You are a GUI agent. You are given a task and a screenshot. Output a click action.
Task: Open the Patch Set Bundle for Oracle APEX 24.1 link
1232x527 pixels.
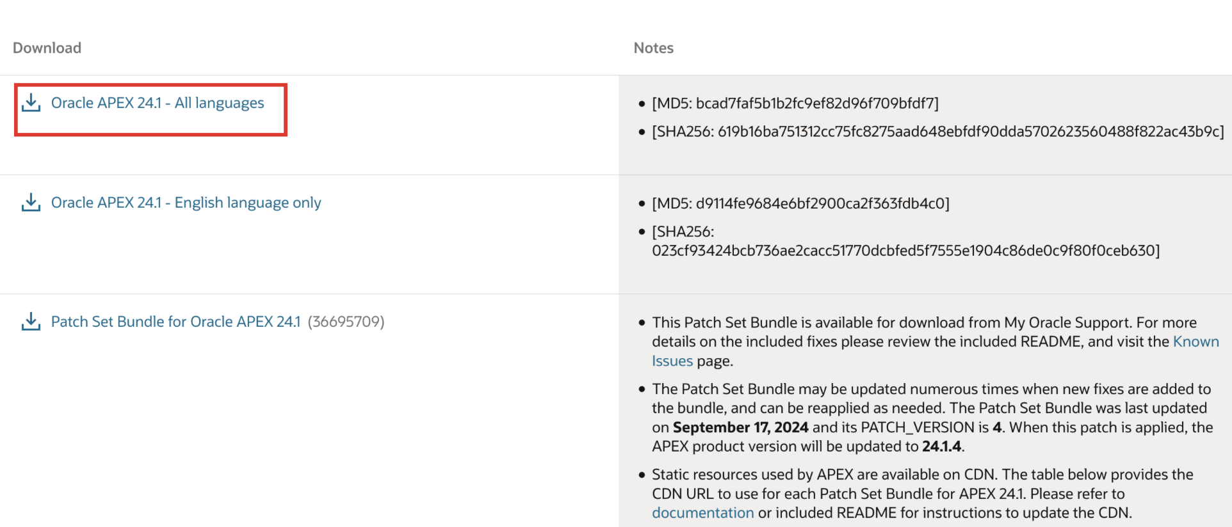tap(175, 322)
